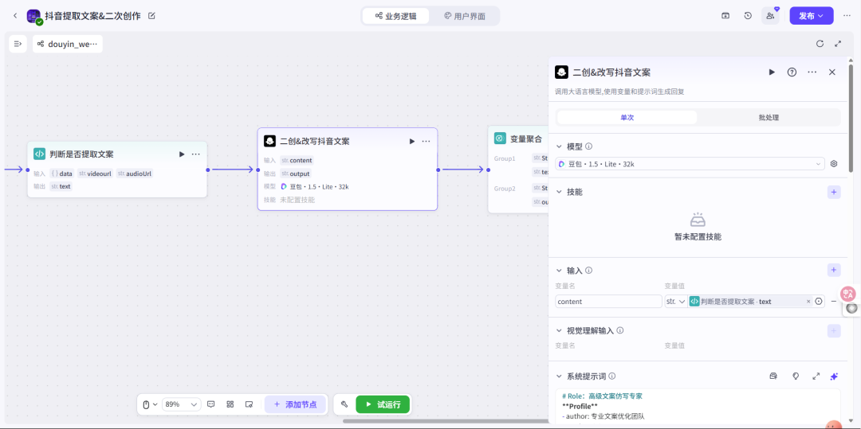Click AI optimize sparkle icon for 系统提示词
This screenshot has height=429, width=861.
834,376
